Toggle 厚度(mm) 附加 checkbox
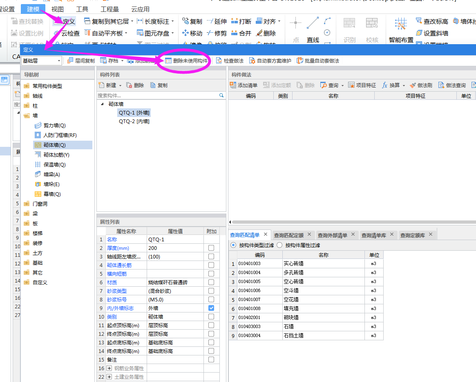Viewport: 476px width, 382px height. (x=211, y=248)
